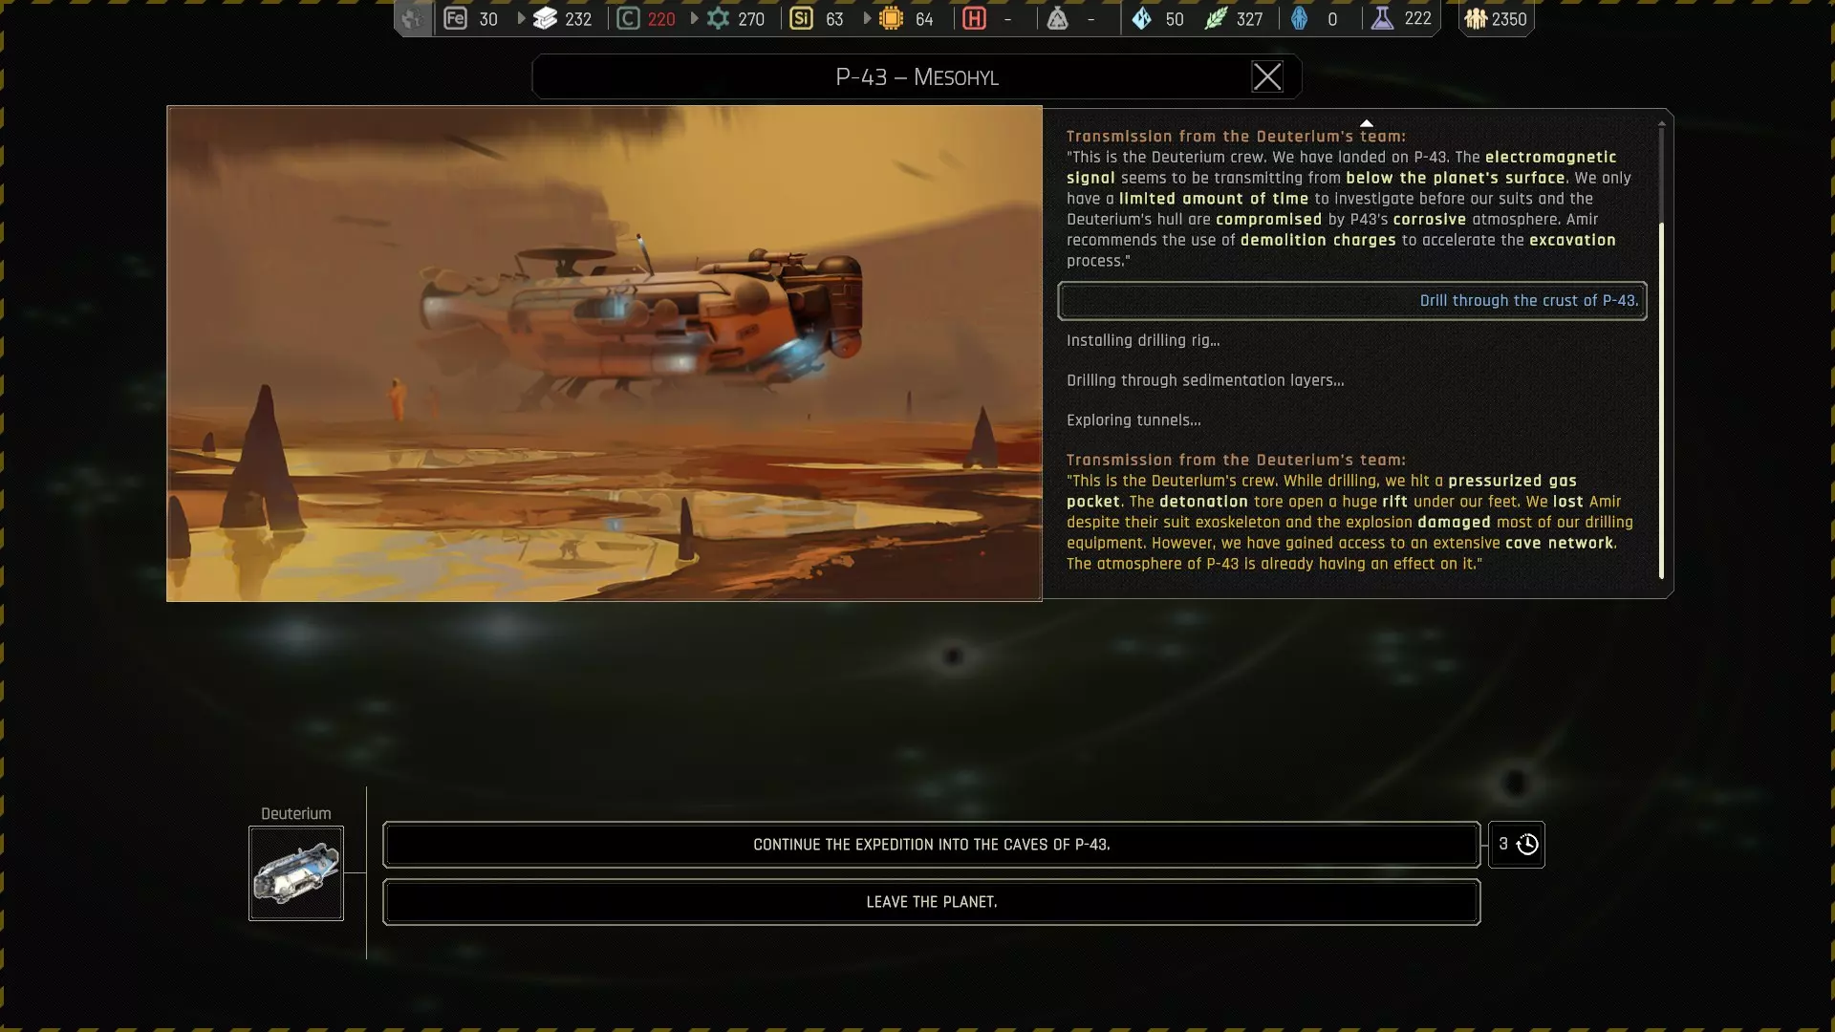Click the electronics chip resource icon

coord(891,18)
